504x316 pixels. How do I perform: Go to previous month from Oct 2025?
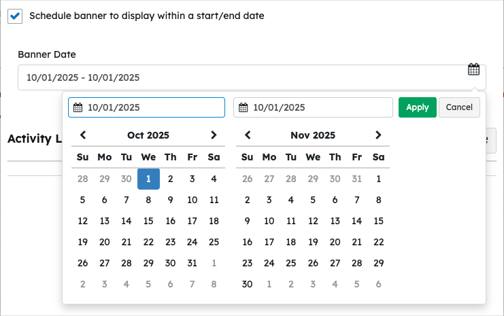pyautogui.click(x=83, y=135)
